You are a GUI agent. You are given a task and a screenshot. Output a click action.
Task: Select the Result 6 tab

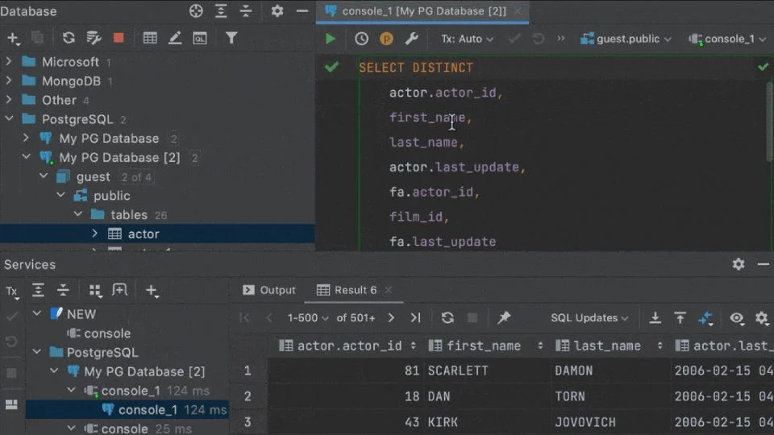[x=347, y=290]
